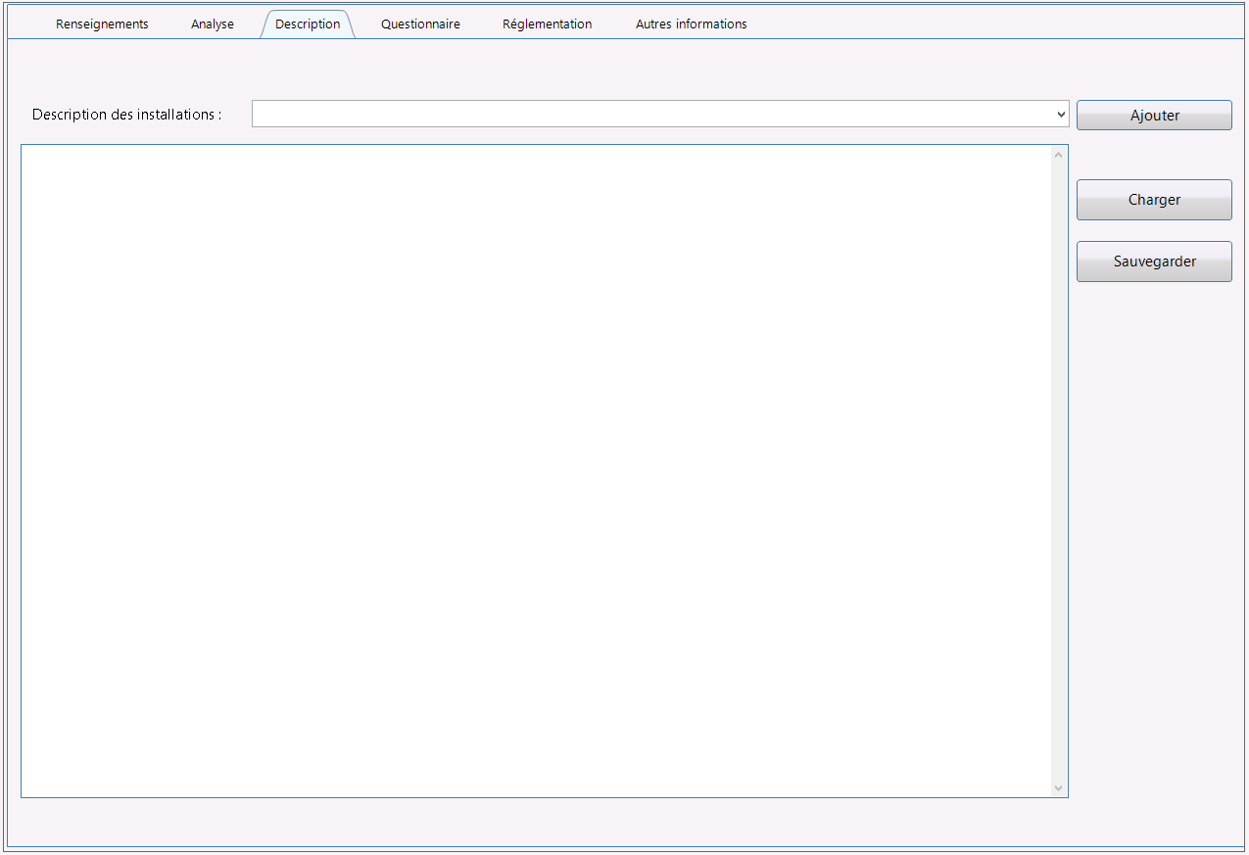
Task: Expand the installations dropdown arrow
Action: click(x=1061, y=115)
